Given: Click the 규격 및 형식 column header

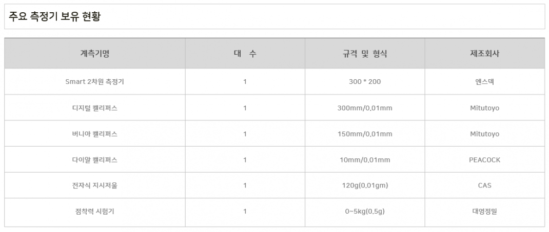Looking at the screenshot, I should click(365, 54).
